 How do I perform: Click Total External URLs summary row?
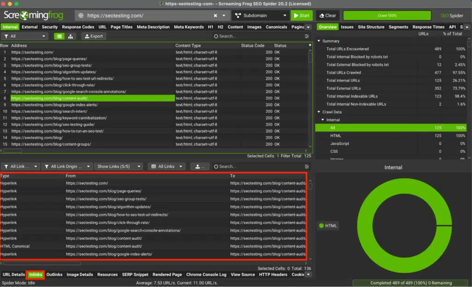(x=391, y=88)
